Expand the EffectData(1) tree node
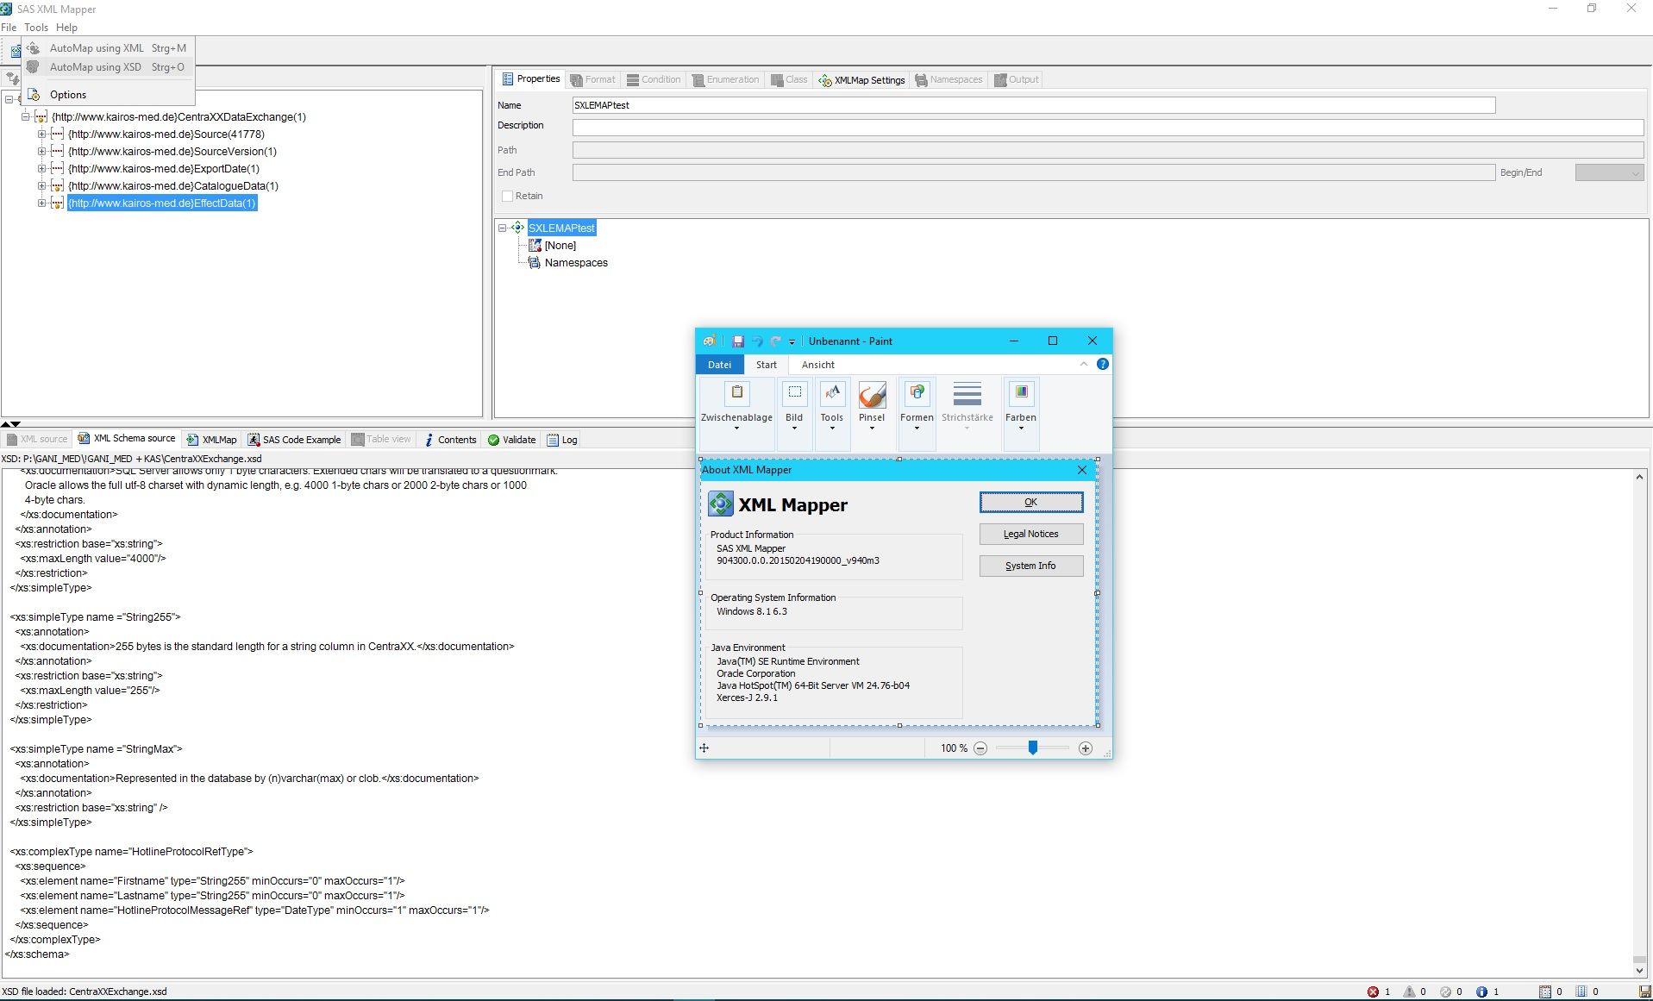The width and height of the screenshot is (1653, 1001). coord(41,203)
